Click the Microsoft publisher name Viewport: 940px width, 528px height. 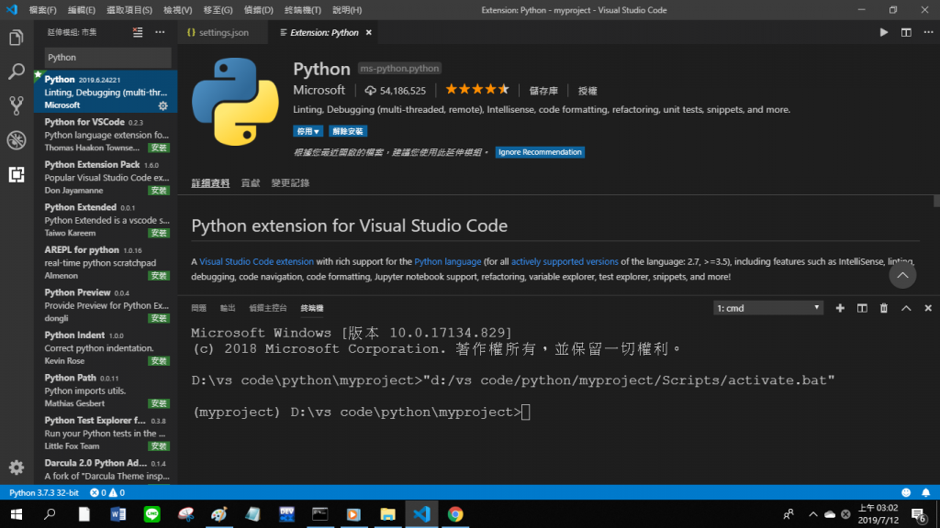tap(319, 91)
